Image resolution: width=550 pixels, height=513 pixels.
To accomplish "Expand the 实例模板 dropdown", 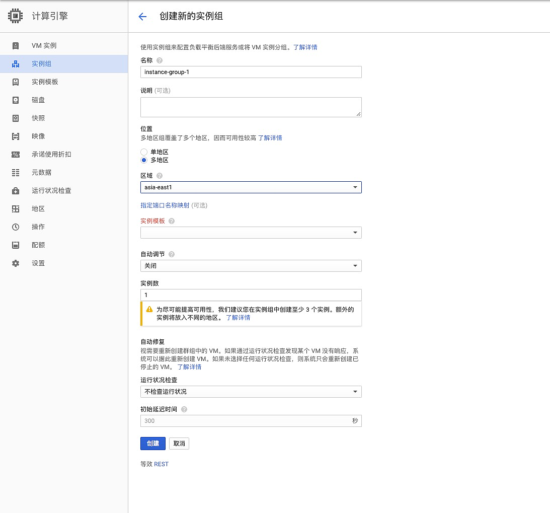I will pos(251,233).
